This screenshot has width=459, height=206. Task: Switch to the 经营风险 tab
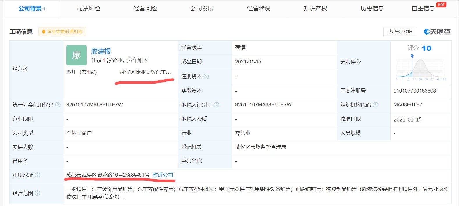coord(145,9)
